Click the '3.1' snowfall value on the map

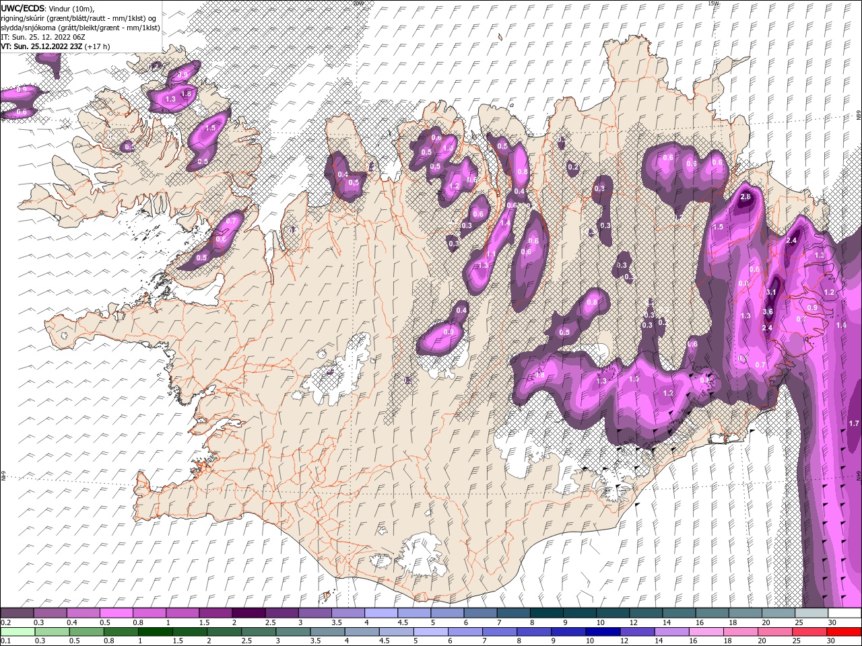pyautogui.click(x=771, y=292)
